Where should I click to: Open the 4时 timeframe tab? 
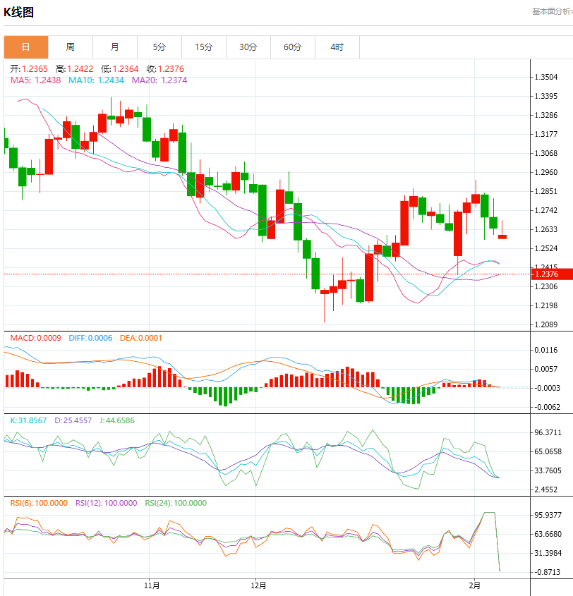pos(337,47)
